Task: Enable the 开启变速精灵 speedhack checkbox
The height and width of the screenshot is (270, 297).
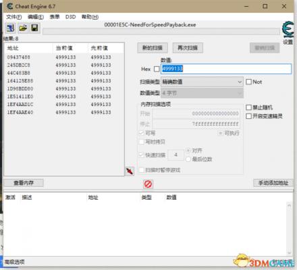Action: (248, 116)
